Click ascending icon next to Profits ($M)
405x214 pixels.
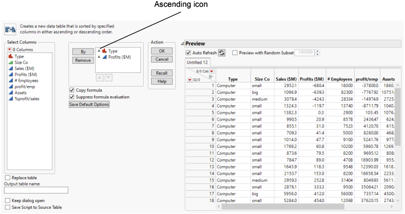[99, 57]
